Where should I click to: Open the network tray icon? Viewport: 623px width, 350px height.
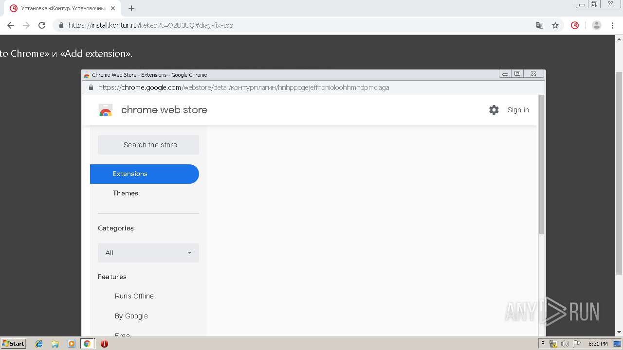point(553,344)
